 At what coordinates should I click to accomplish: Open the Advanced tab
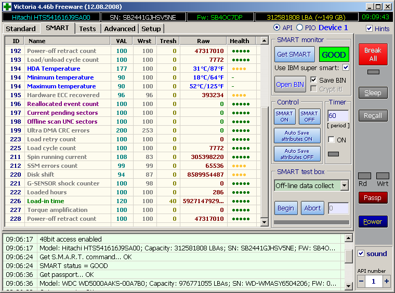[x=120, y=29]
